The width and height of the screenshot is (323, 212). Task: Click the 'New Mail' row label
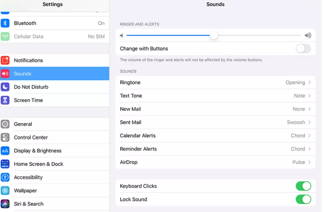click(130, 109)
